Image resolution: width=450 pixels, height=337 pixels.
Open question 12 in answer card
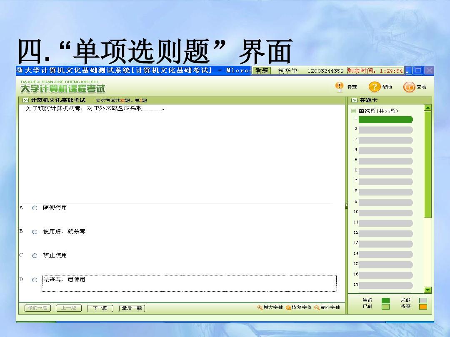(386, 233)
